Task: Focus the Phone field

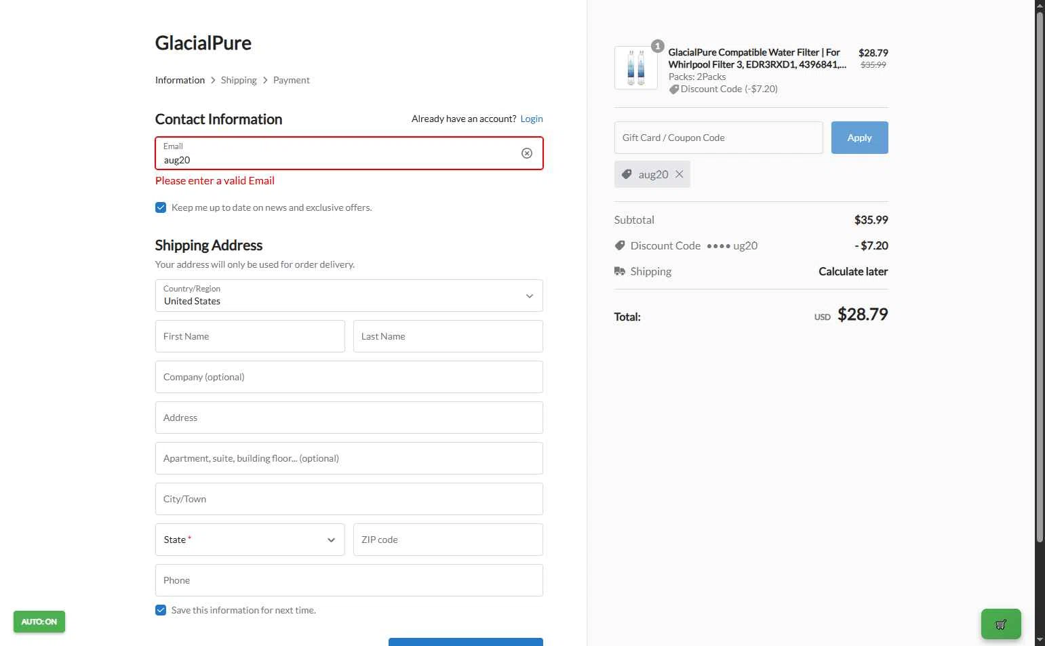Action: coord(349,580)
